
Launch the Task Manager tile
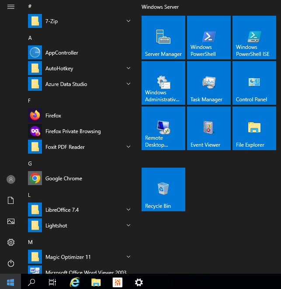click(209, 83)
